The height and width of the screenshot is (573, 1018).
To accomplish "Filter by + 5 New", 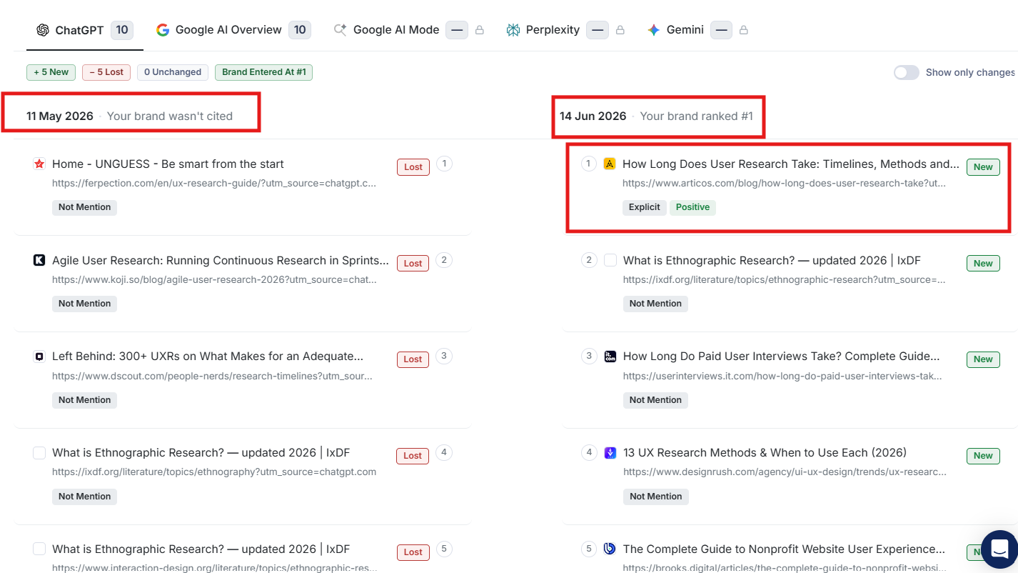I will coord(51,72).
